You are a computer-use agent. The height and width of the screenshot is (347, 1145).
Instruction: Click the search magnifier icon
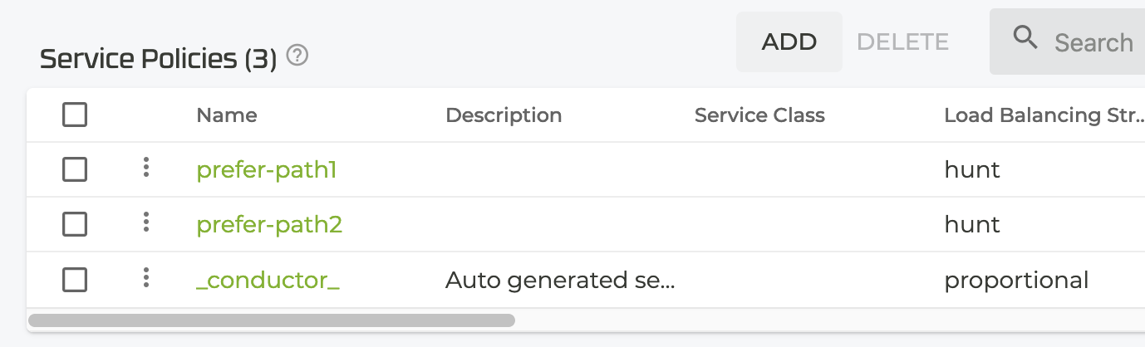(1026, 39)
